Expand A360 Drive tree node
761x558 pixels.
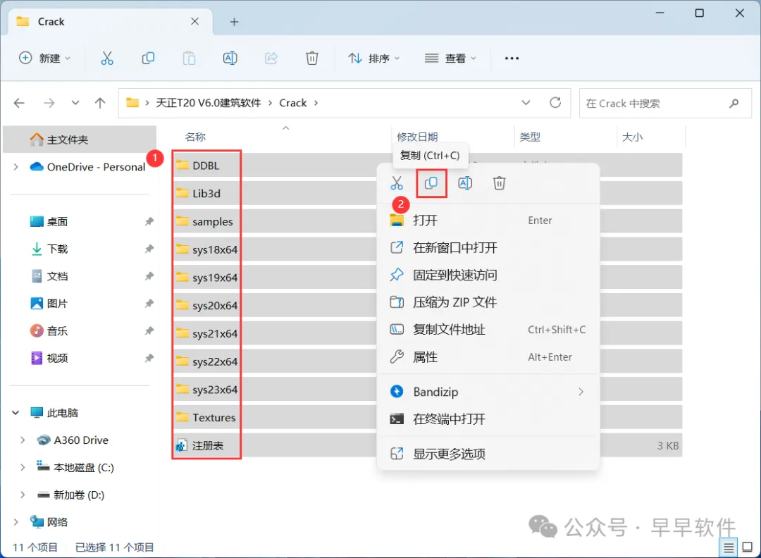point(23,440)
